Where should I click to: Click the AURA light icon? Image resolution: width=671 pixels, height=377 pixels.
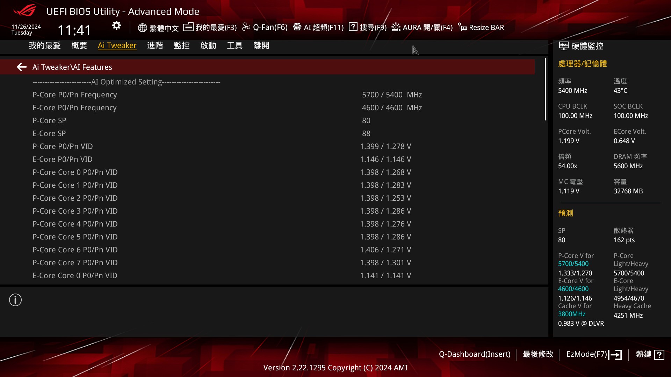(x=396, y=27)
